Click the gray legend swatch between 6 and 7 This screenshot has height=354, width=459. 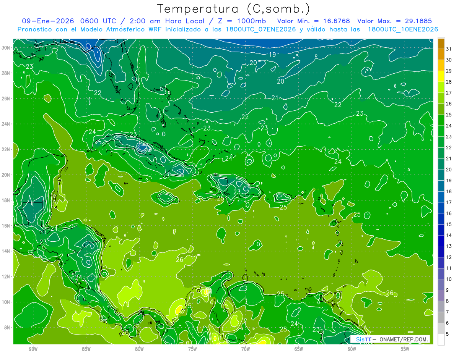441,317
